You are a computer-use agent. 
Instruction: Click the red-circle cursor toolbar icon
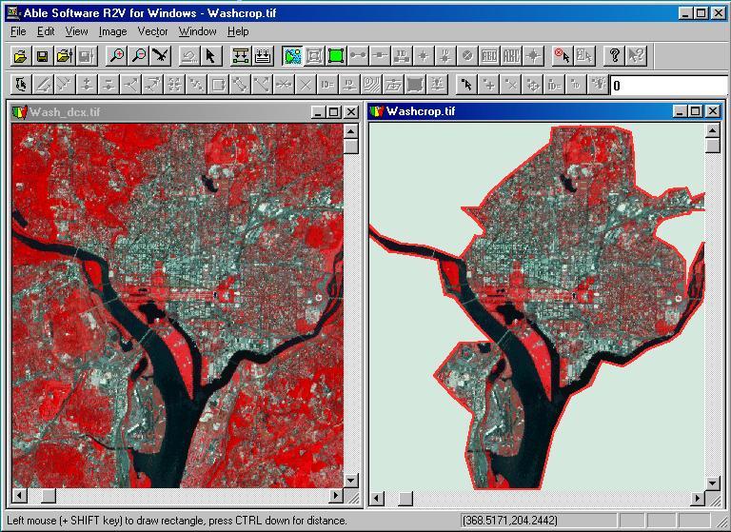pos(562,56)
